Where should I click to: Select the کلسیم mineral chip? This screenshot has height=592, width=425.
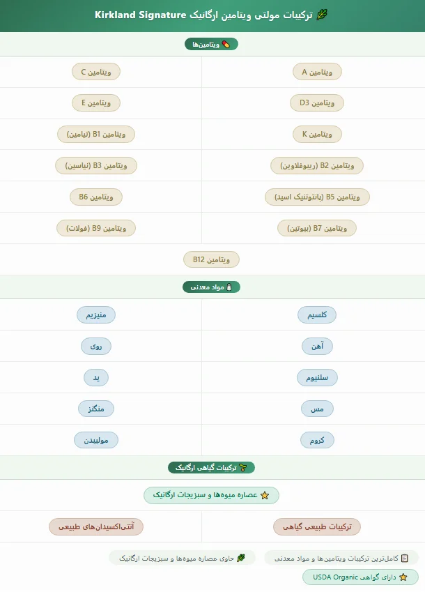317,315
